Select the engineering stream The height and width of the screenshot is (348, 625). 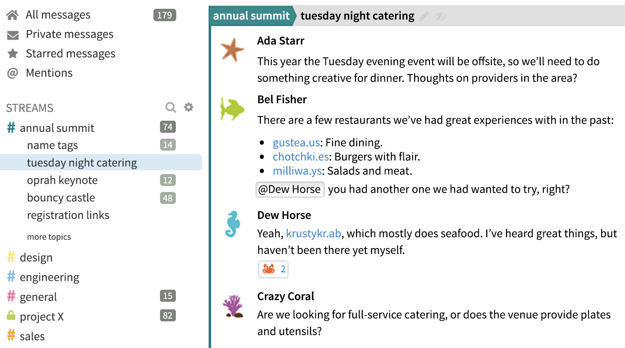click(49, 277)
